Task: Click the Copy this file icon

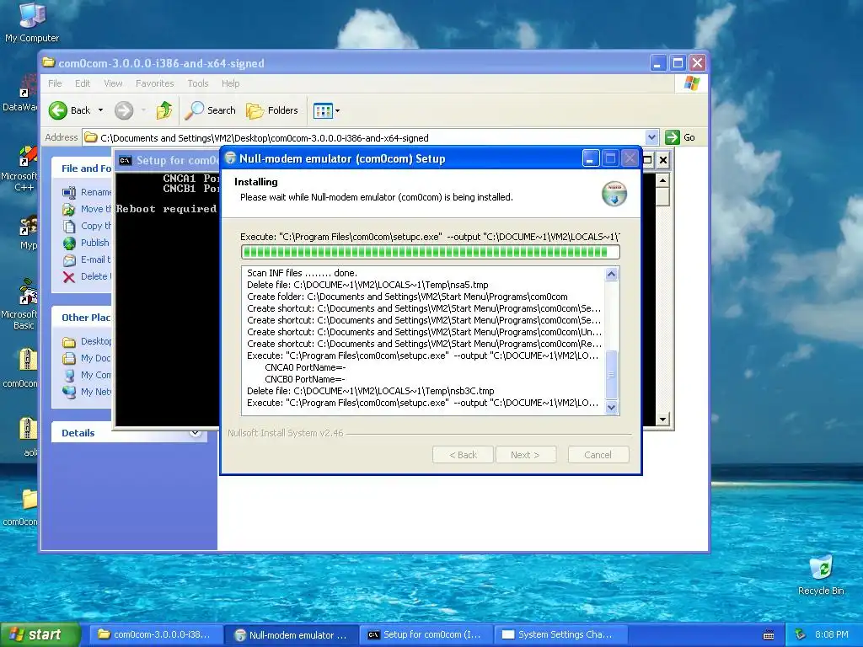Action: pos(69,226)
